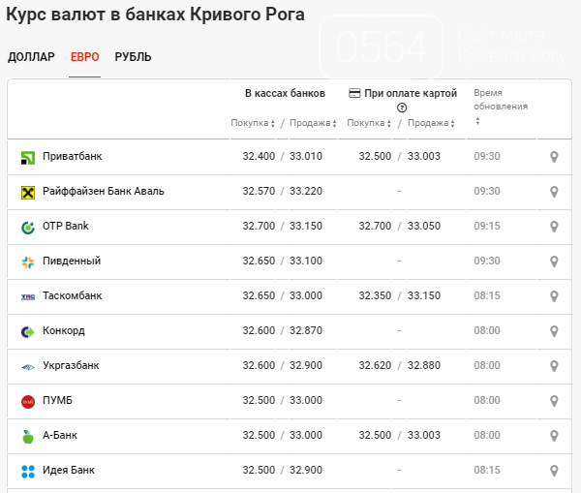Screen dimensions: 581x493
Task: Click the Идея Банк blue dots icon
Action: [28, 472]
